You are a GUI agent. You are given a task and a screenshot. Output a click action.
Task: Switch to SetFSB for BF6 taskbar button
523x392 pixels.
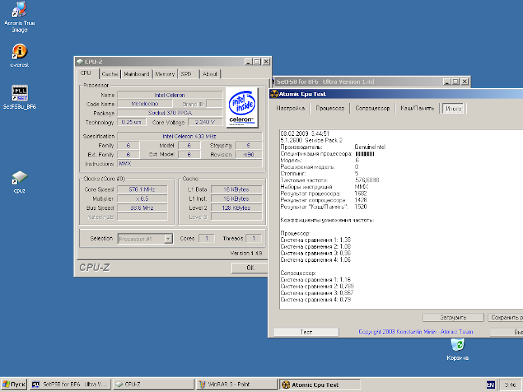click(x=70, y=385)
